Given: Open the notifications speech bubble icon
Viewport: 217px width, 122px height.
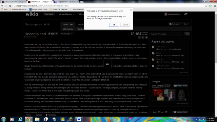Looking at the screenshot, I should (186, 14).
